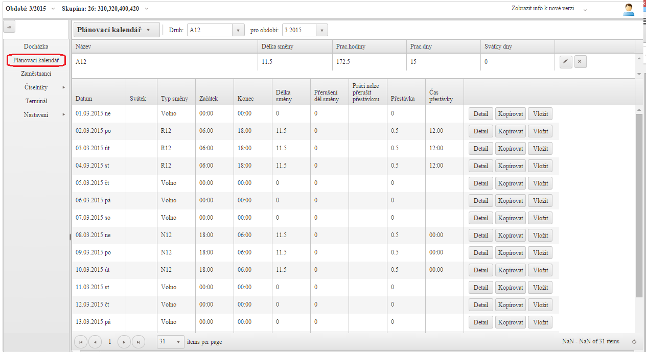This screenshot has width=646, height=352.
Task: Open Zaměstnanci in the sidebar
Action: coord(36,74)
